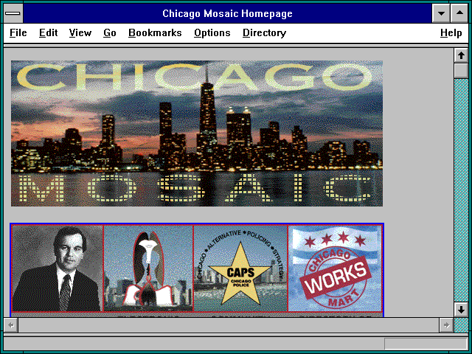The height and width of the screenshot is (354, 472).
Task: Open the window control menu box
Action: [13, 13]
